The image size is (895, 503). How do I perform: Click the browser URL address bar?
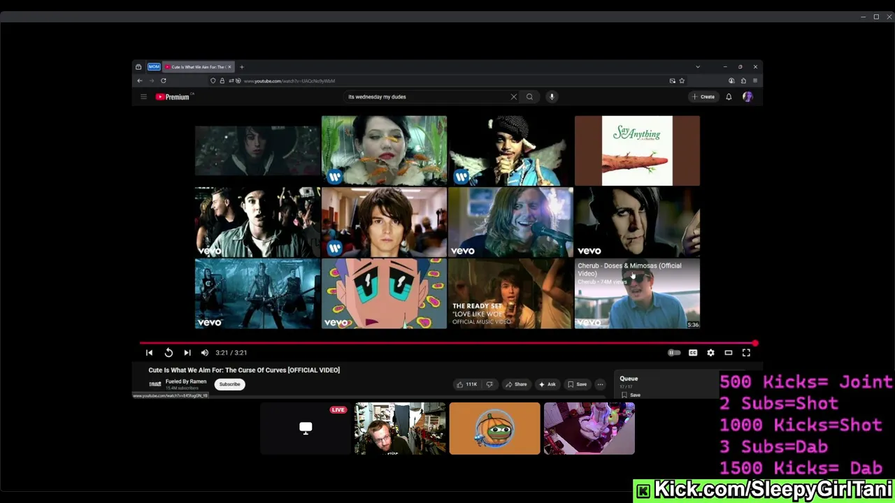(x=447, y=81)
